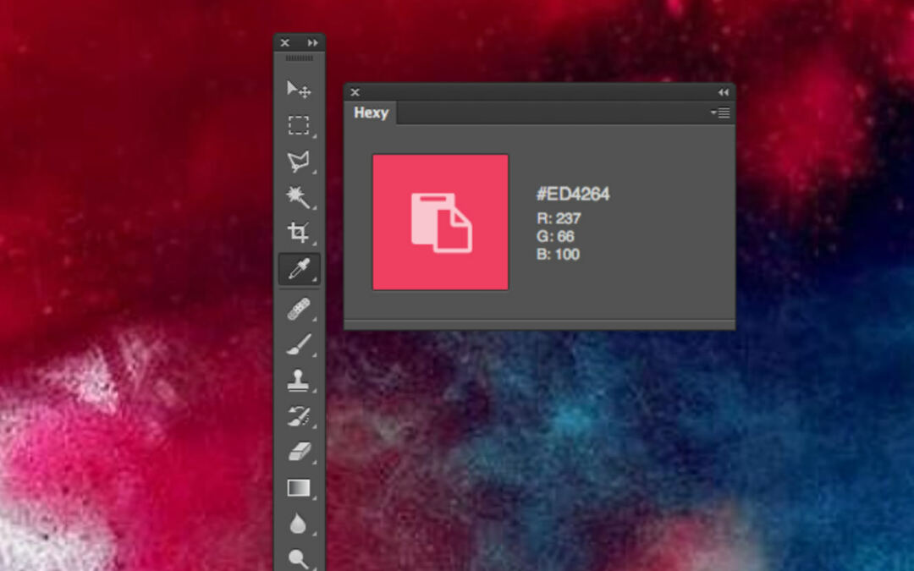Viewport: 914px width, 571px height.
Task: Click the #ED4264 hex code text
Action: (x=573, y=195)
